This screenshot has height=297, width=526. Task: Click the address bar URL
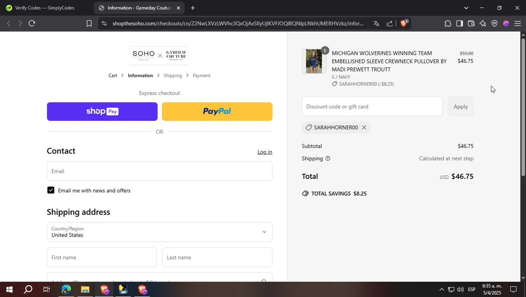pos(238,23)
